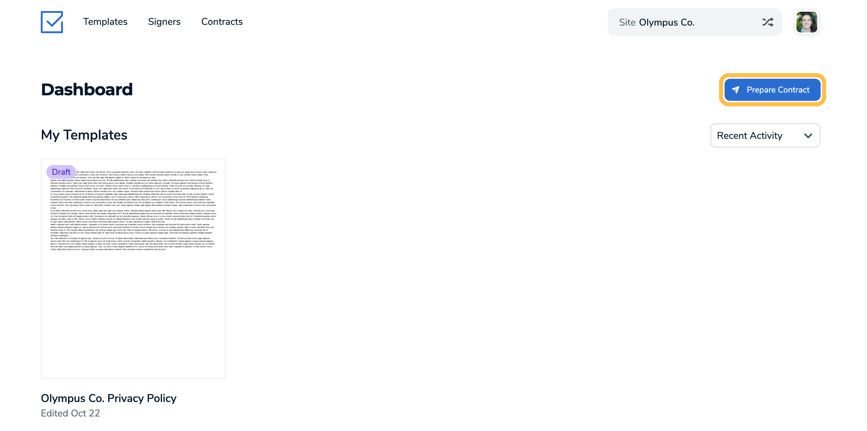
Task: Open the Templates menu item
Action: click(x=105, y=22)
